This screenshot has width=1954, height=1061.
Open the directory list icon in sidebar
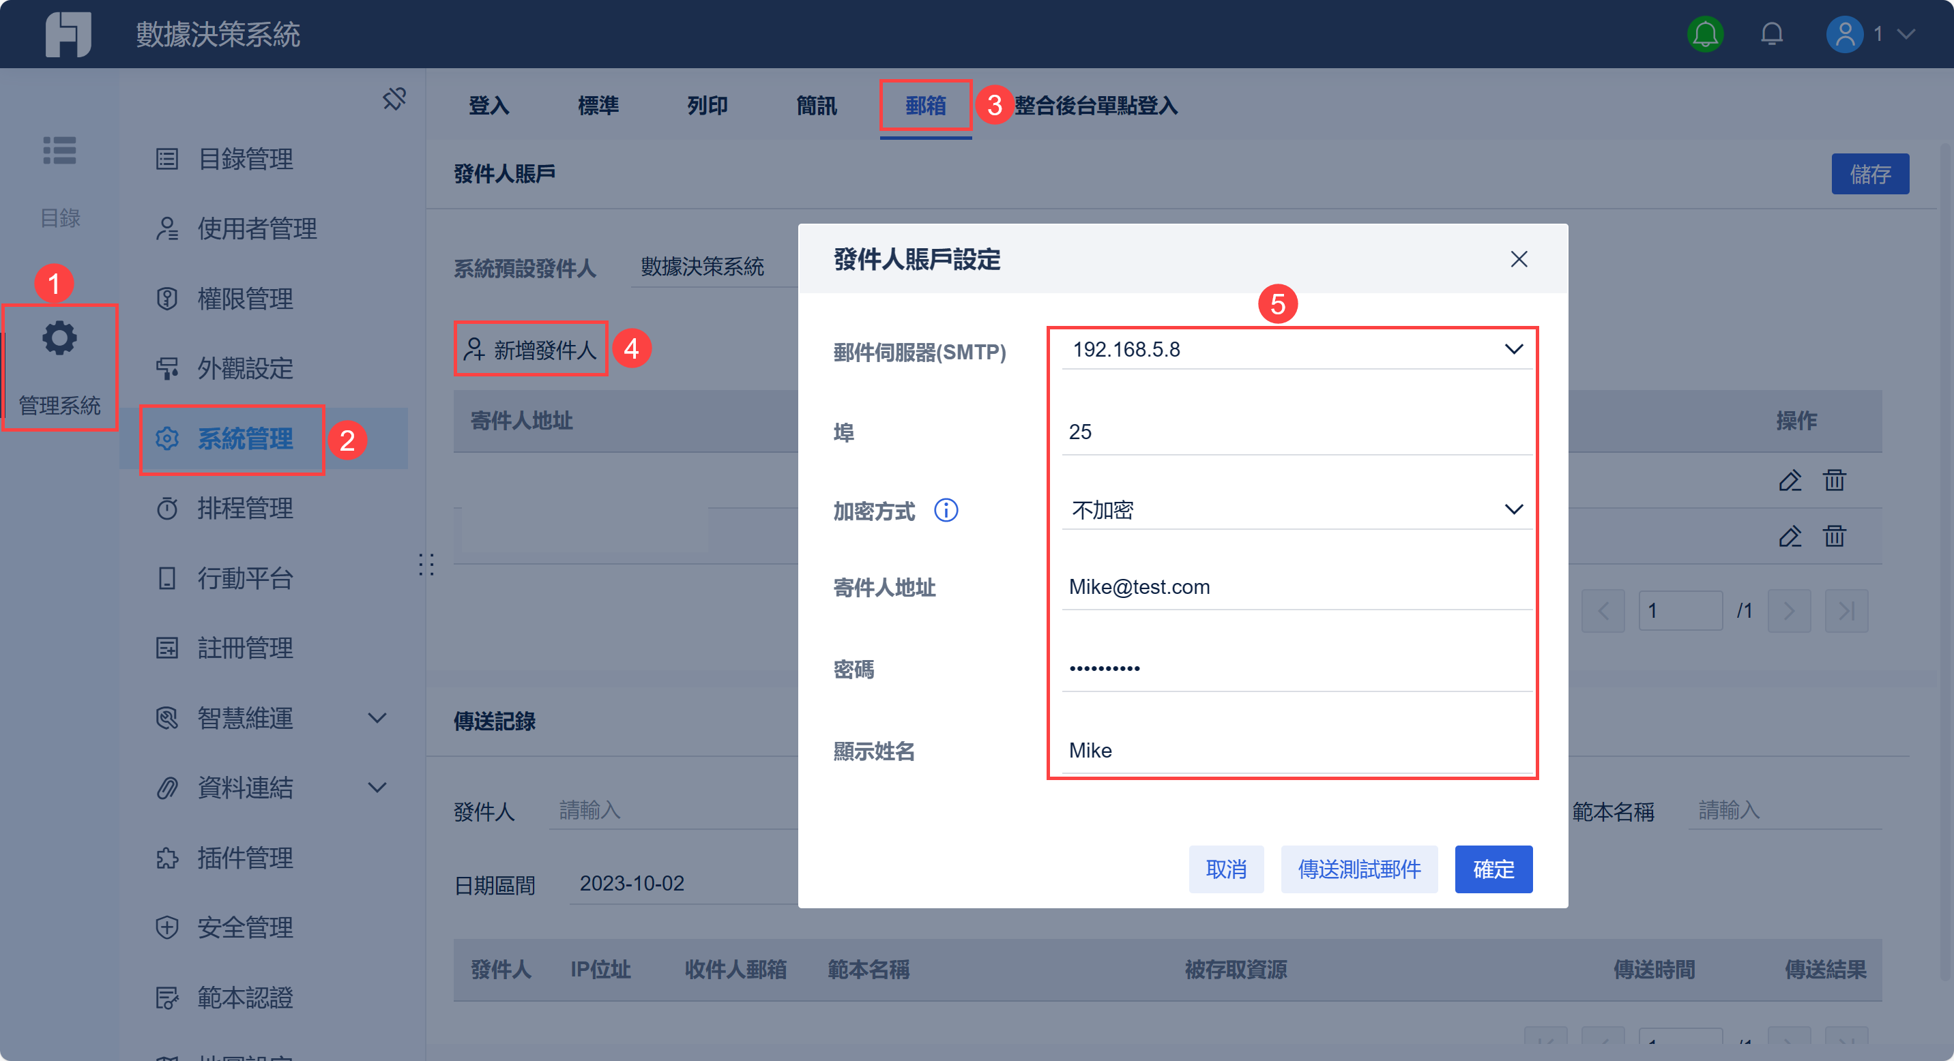click(x=59, y=150)
